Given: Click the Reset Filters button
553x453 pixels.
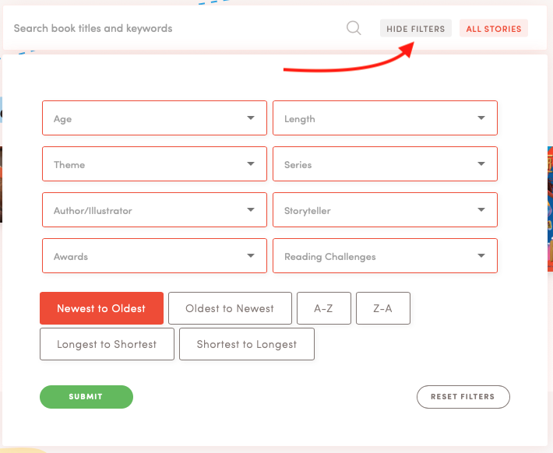Looking at the screenshot, I should tap(463, 397).
